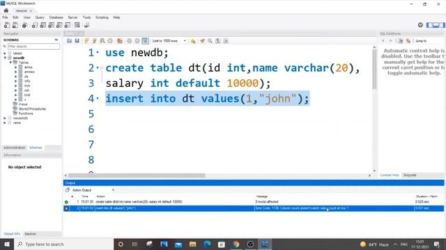Click Create new table icon
This screenshot has height=250, width=446.
[x=43, y=25]
